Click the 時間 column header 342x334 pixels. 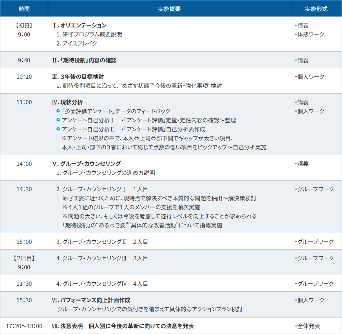coord(24,9)
